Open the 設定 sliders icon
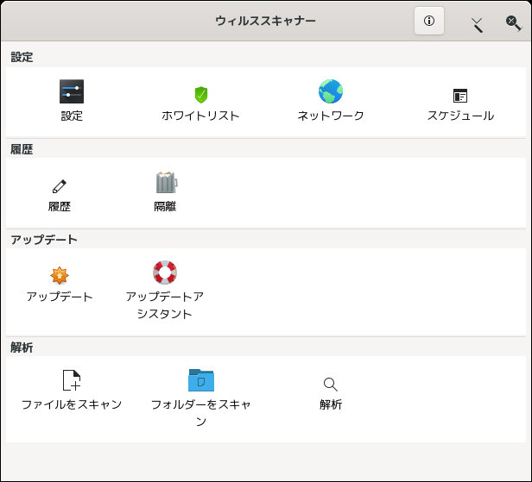Image resolution: width=532 pixels, height=482 pixels. (x=72, y=91)
